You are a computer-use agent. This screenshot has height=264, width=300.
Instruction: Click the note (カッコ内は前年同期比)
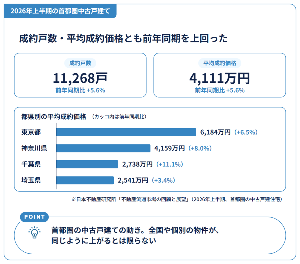pos(119,117)
